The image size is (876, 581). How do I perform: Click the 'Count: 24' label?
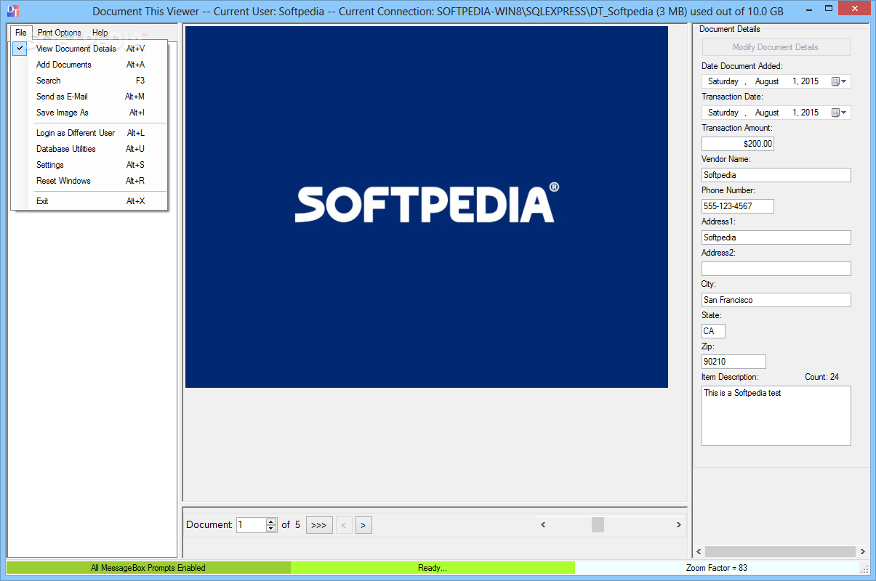[x=822, y=377]
